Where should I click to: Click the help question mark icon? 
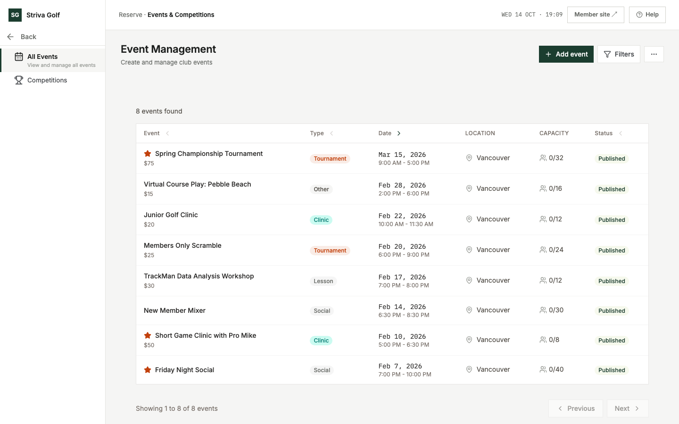(639, 15)
